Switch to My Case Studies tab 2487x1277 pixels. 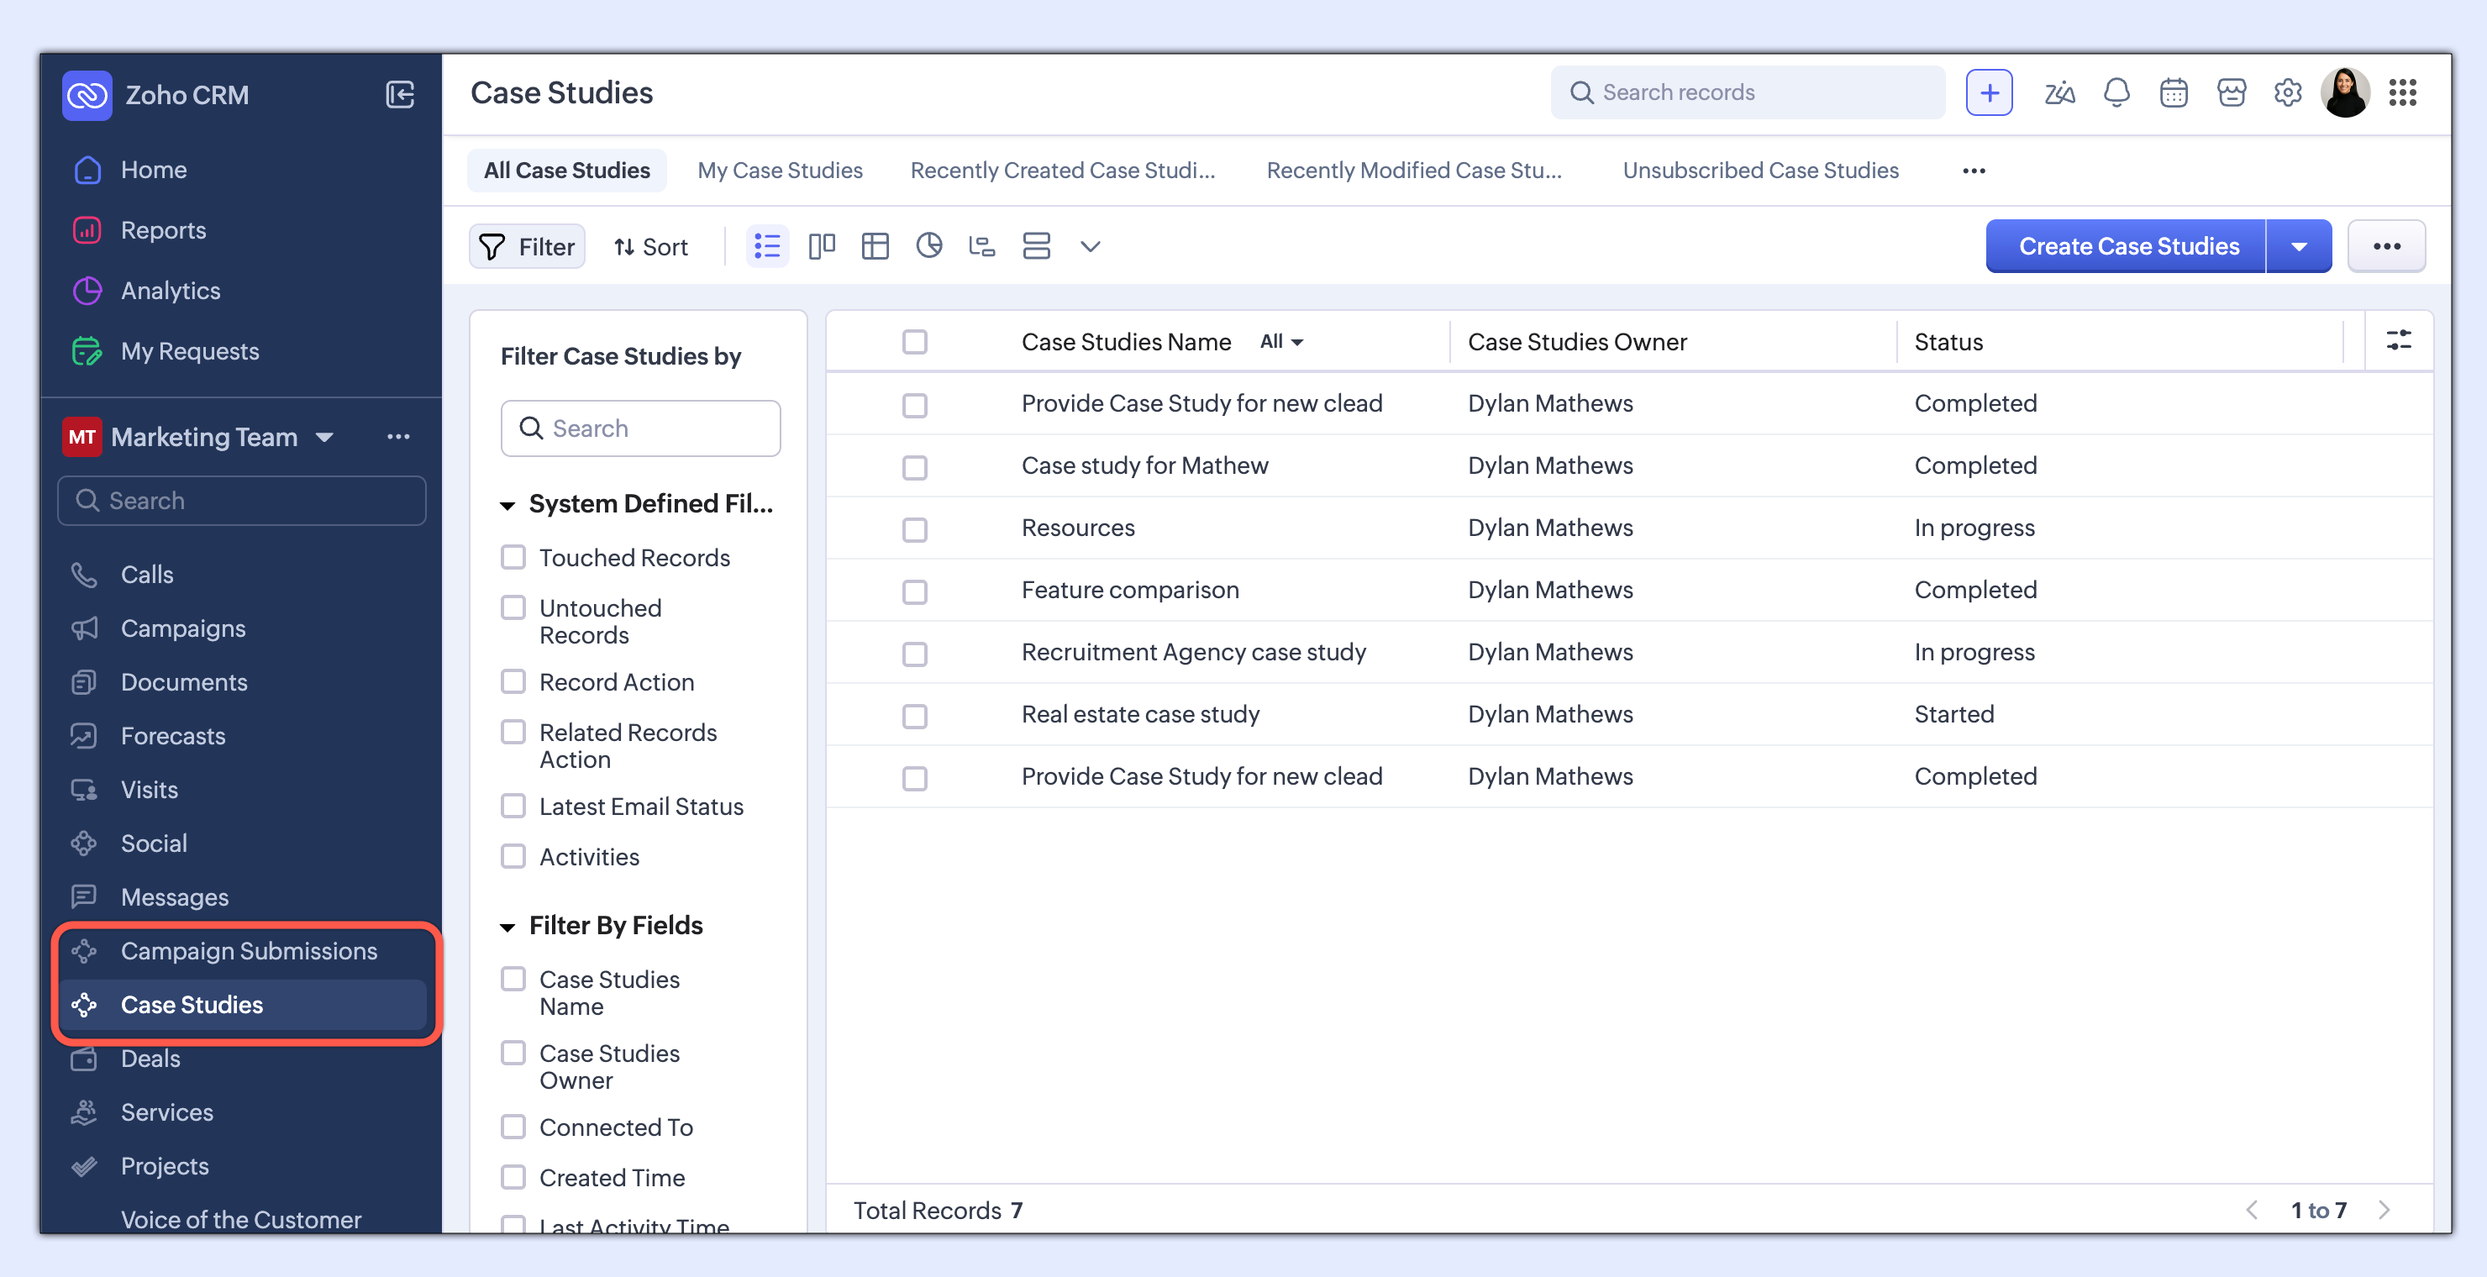779,170
